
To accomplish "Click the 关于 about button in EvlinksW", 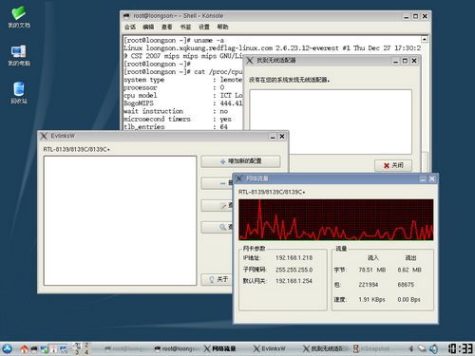I will click(x=218, y=279).
